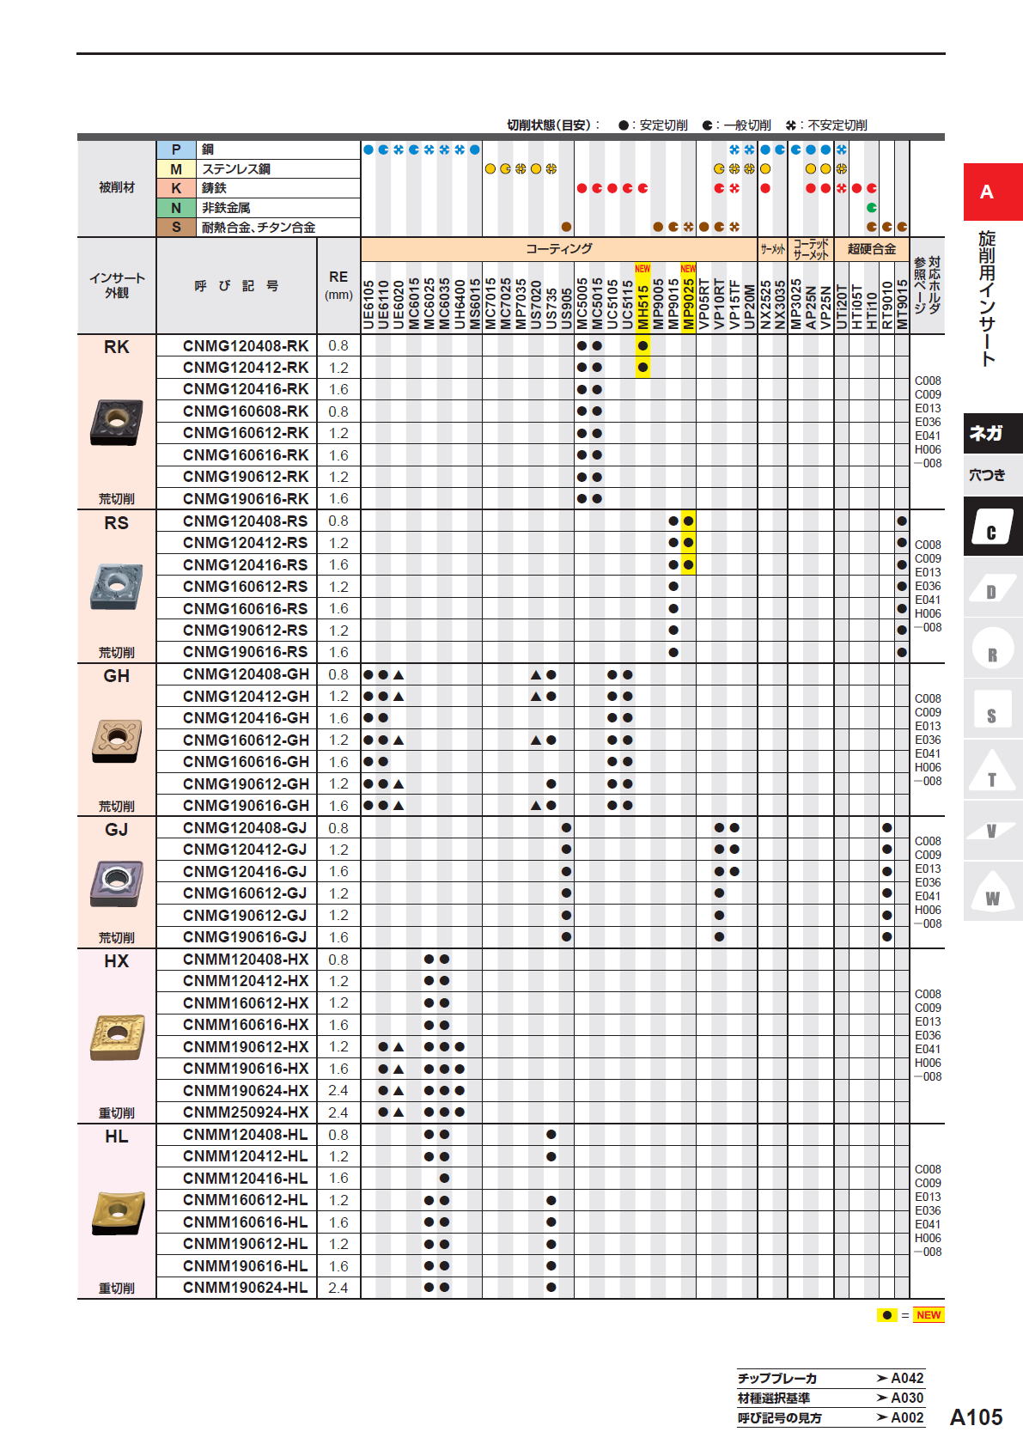This screenshot has height=1438, width=1023.
Task: Select row CNMM120408-HX
Action: (533, 959)
